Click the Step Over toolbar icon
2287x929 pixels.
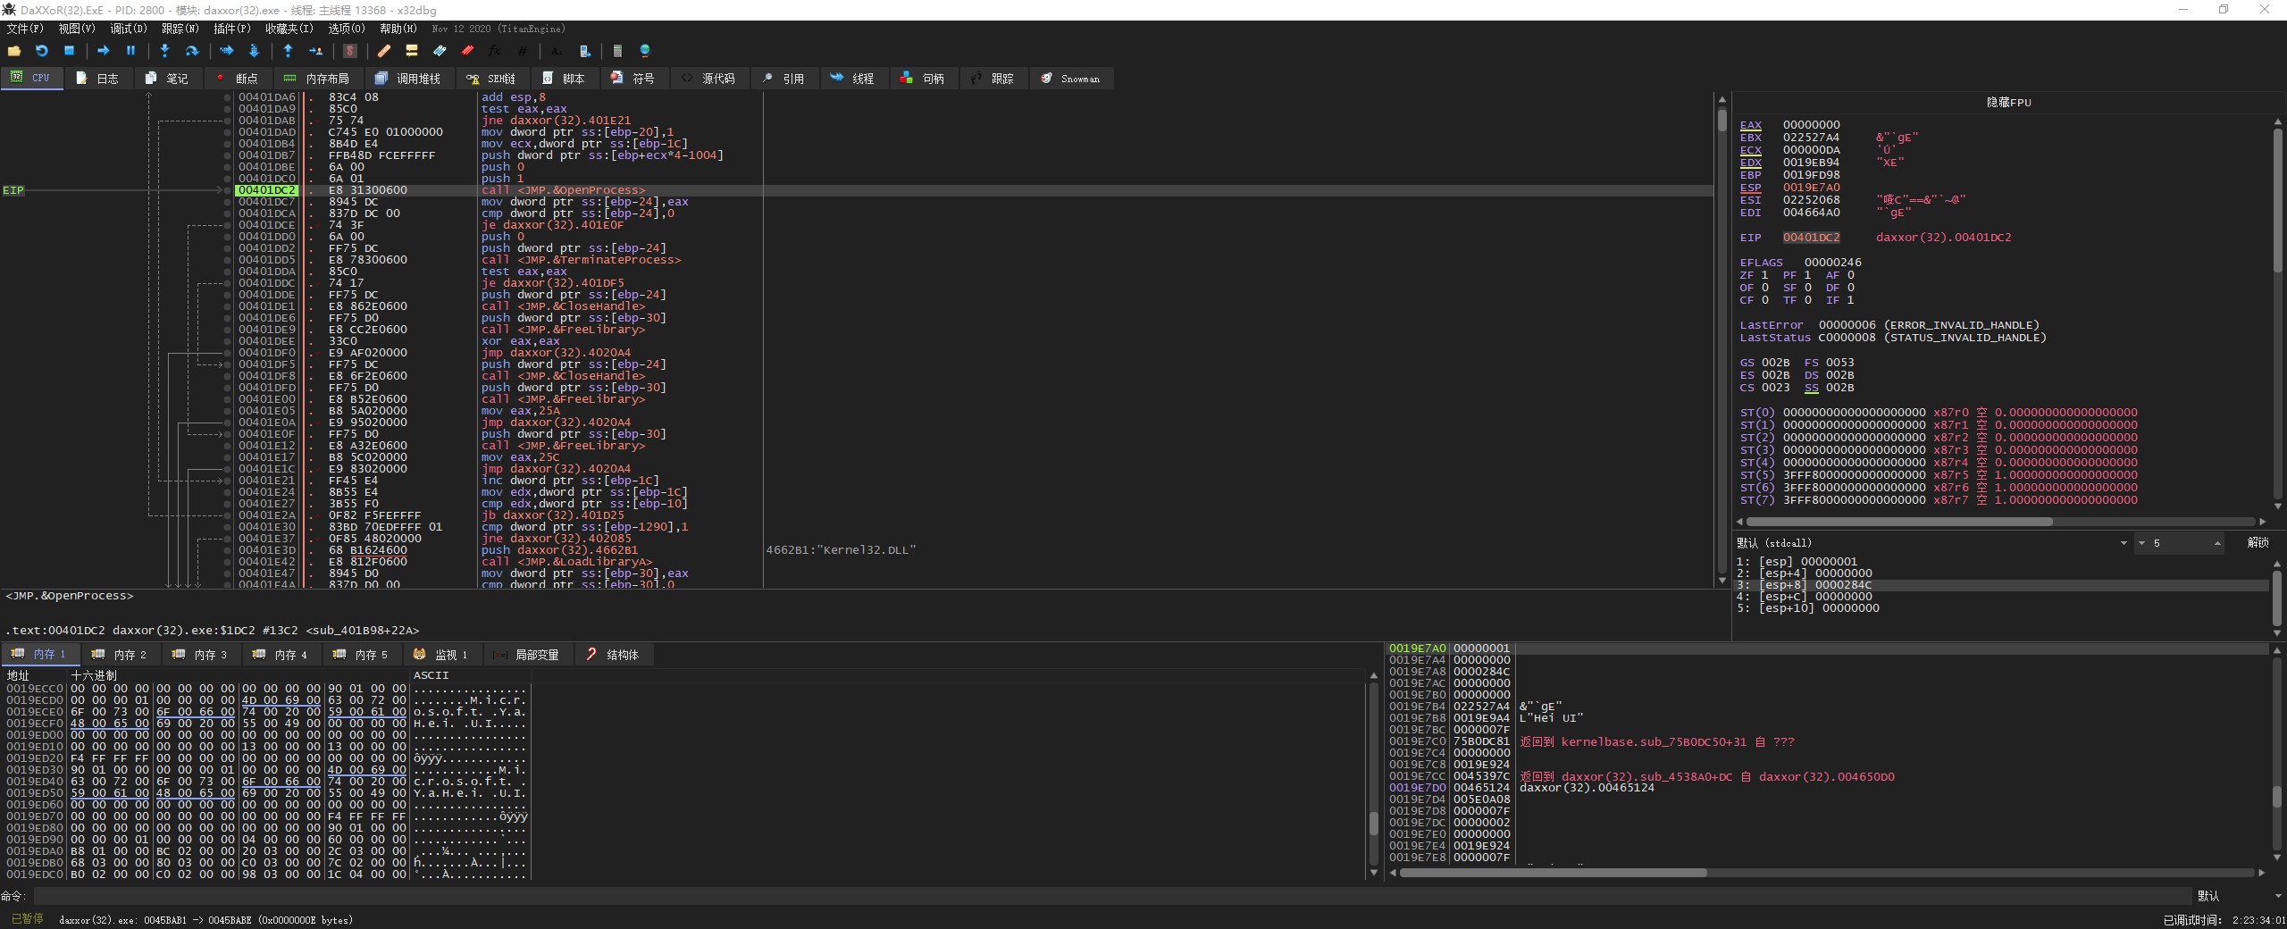[191, 51]
